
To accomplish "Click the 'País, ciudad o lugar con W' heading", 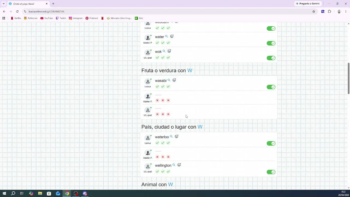I will click(x=172, y=127).
